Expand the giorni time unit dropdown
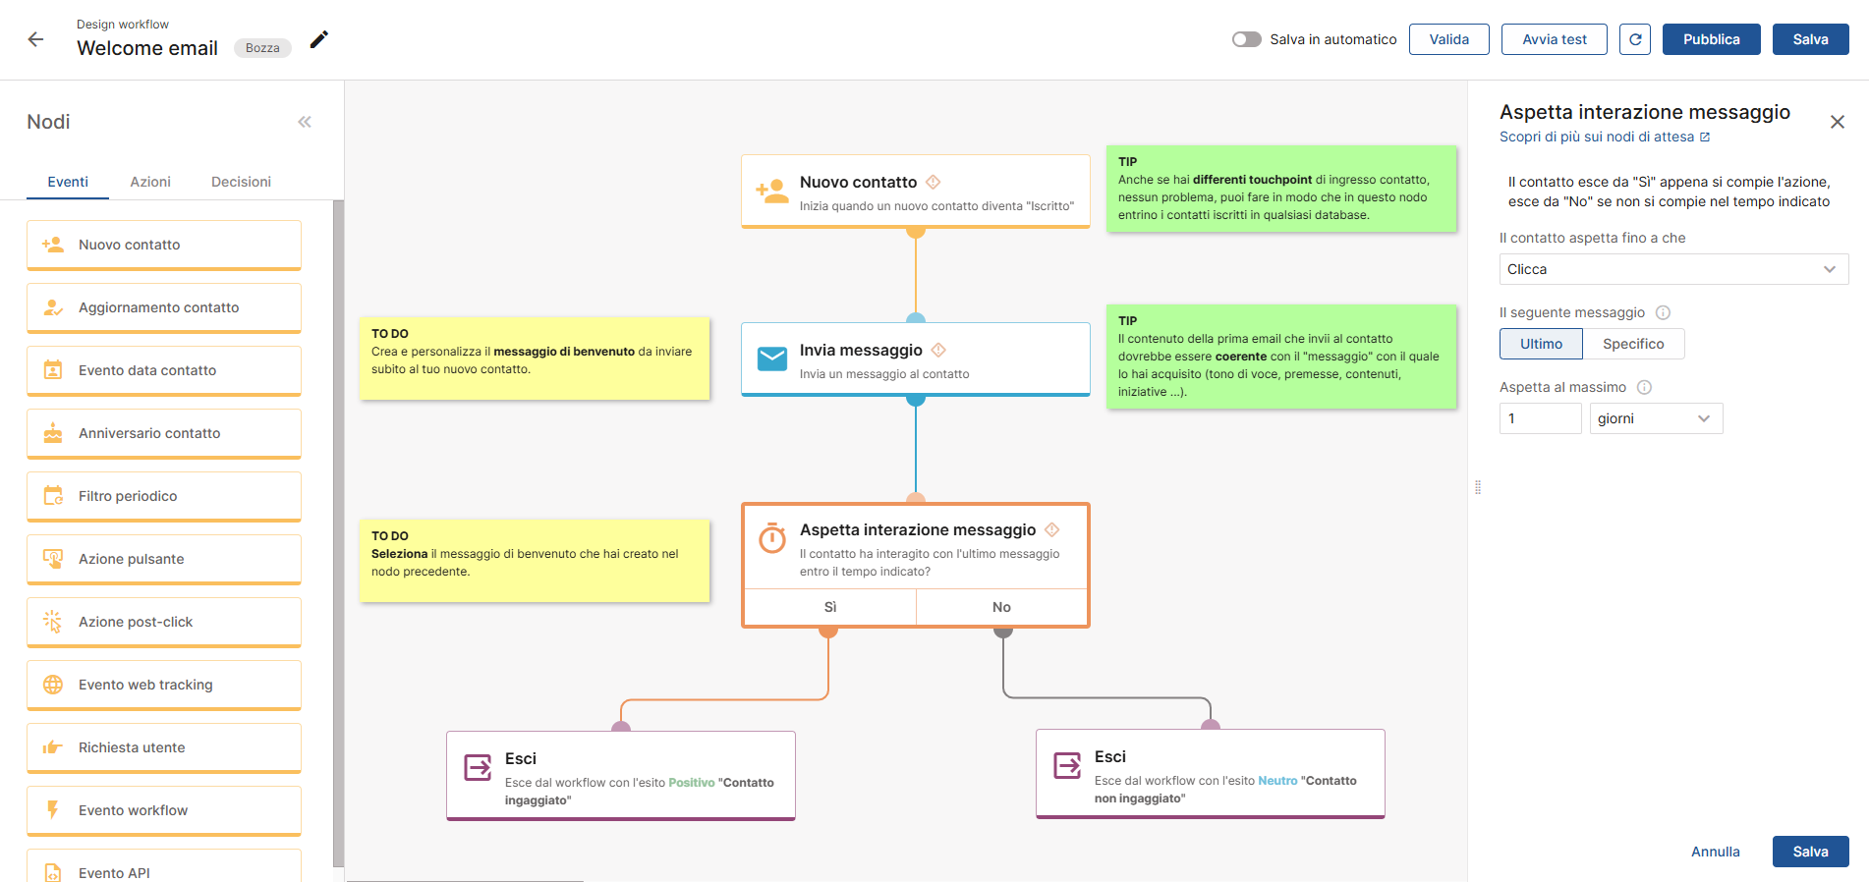This screenshot has width=1869, height=882. point(1655,418)
